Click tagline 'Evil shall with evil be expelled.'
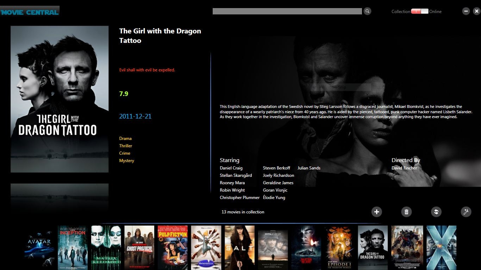Screen dimensions: 481x270 [x=147, y=70]
